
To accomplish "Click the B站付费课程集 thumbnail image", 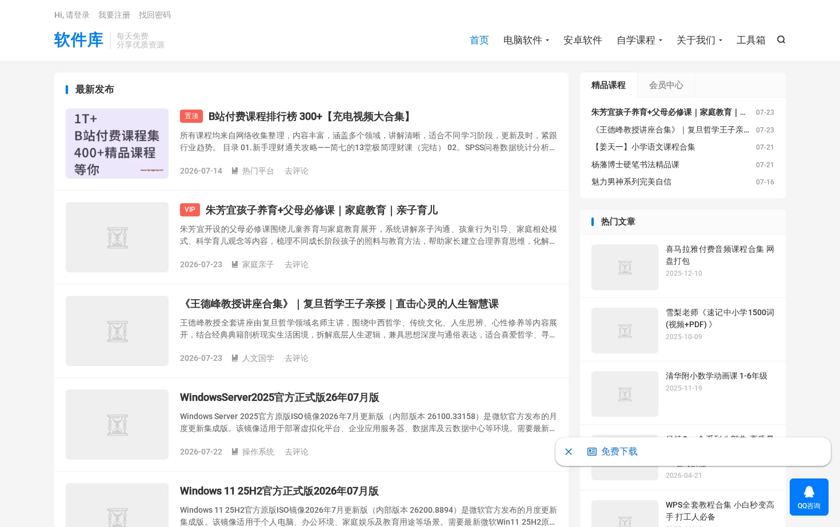I will pos(117,143).
